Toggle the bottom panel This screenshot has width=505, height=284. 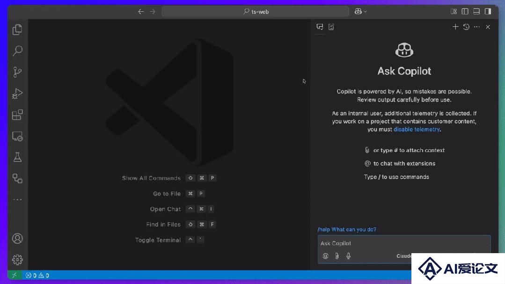click(476, 12)
